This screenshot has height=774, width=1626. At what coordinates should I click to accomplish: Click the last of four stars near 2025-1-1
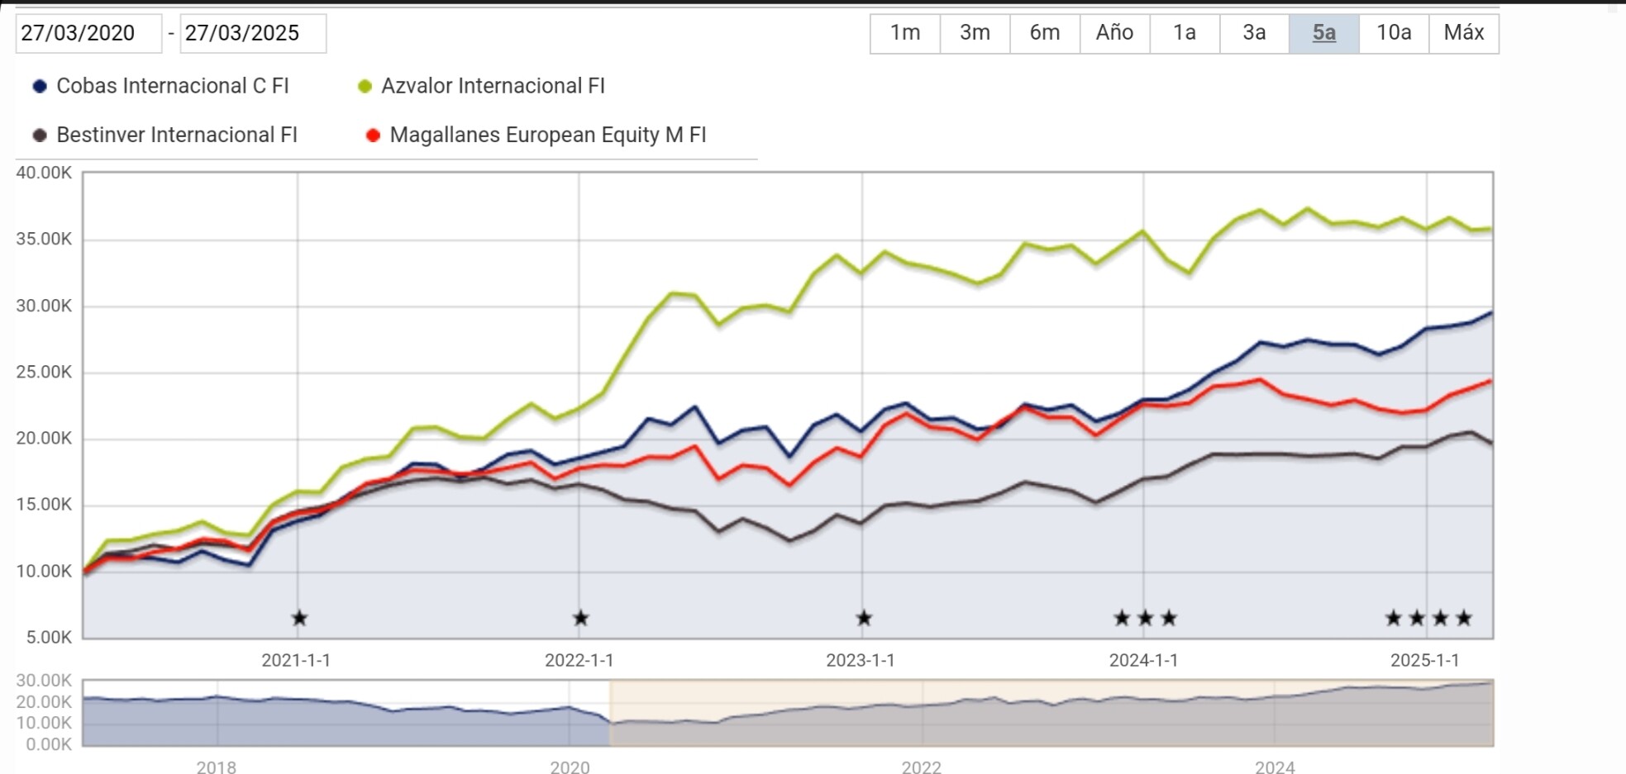[x=1464, y=618]
